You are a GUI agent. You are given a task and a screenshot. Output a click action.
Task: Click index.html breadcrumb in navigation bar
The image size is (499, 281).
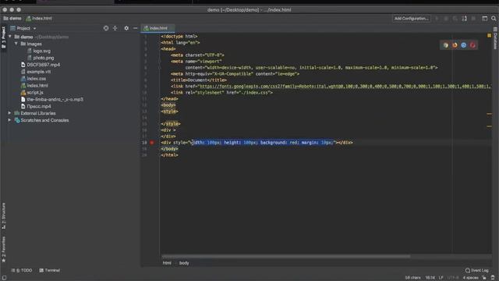click(x=39, y=19)
